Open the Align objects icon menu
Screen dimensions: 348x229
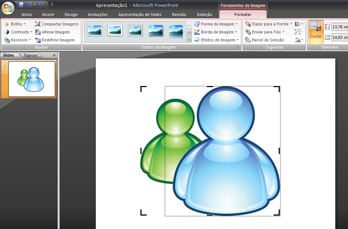tap(299, 24)
